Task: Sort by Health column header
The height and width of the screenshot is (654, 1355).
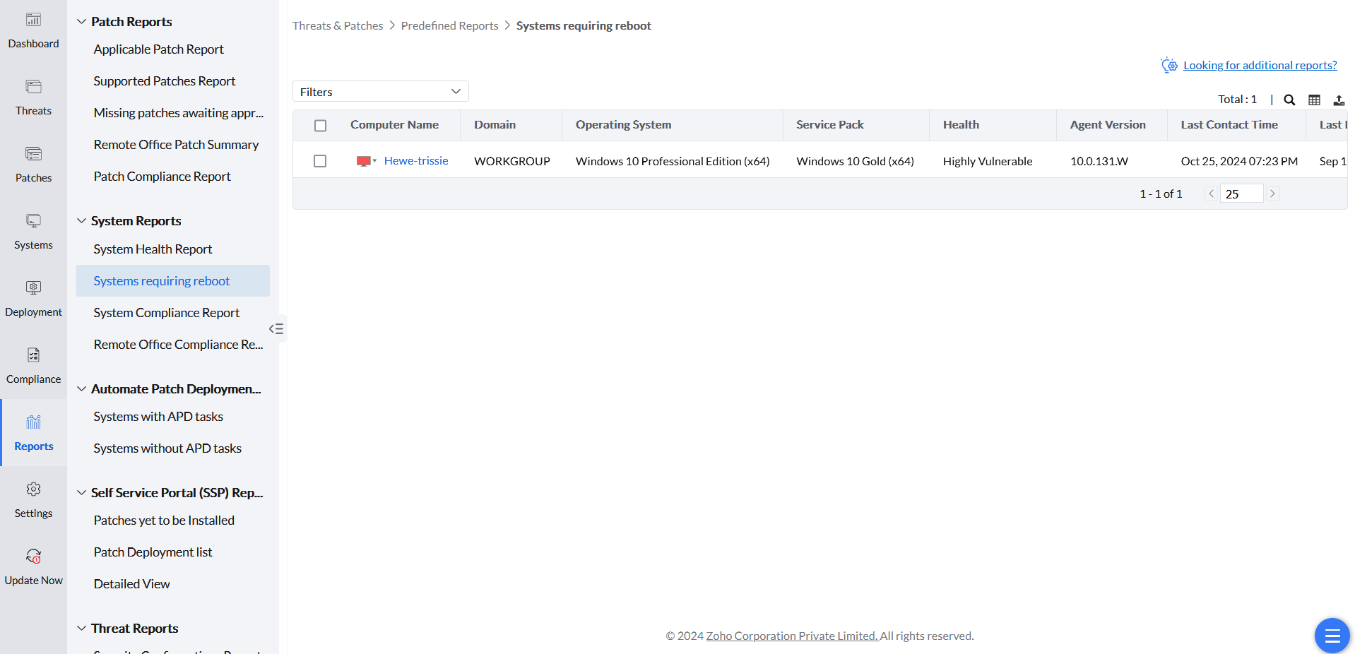Action: pyautogui.click(x=961, y=125)
